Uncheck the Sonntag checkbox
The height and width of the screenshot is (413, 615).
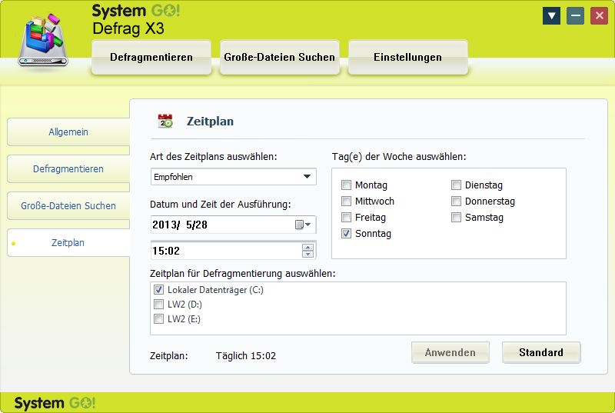click(347, 233)
